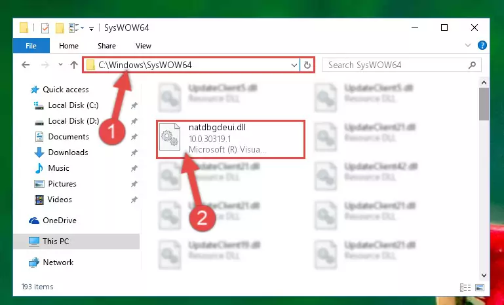Viewport: 504px width, 305px height.
Task: Click address bar path C:\Windows\SysWOW64
Action: click(x=145, y=65)
